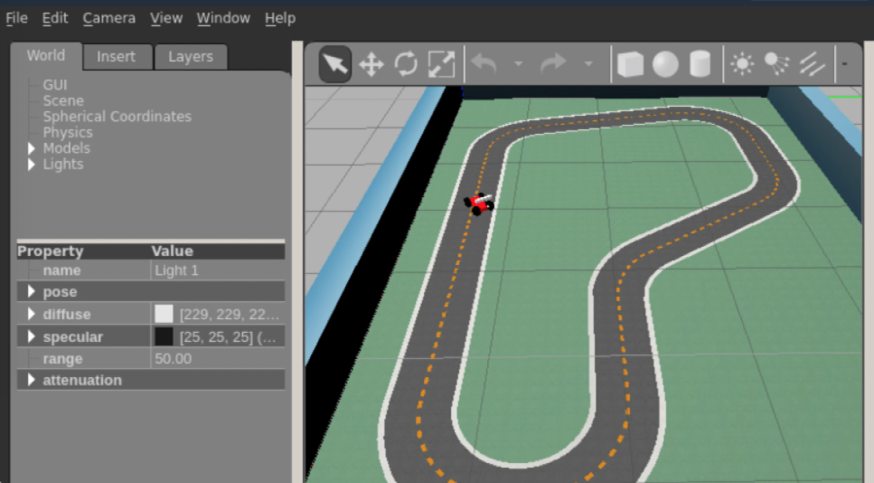Viewport: 874px width, 483px height.
Task: Click the white diffuse color swatch
Action: [164, 314]
